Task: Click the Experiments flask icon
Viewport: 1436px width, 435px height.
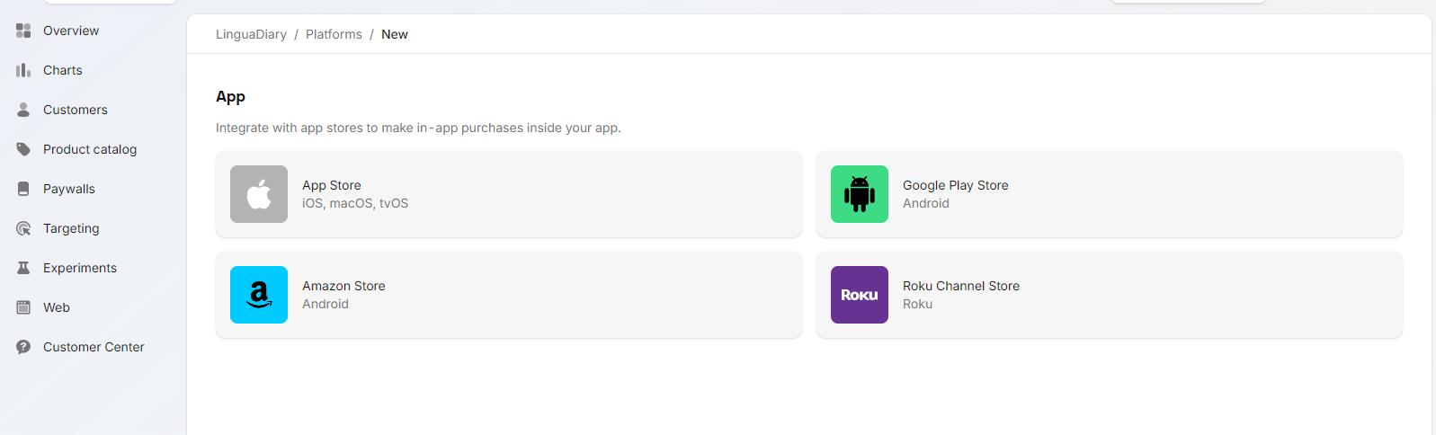Action: 23,268
